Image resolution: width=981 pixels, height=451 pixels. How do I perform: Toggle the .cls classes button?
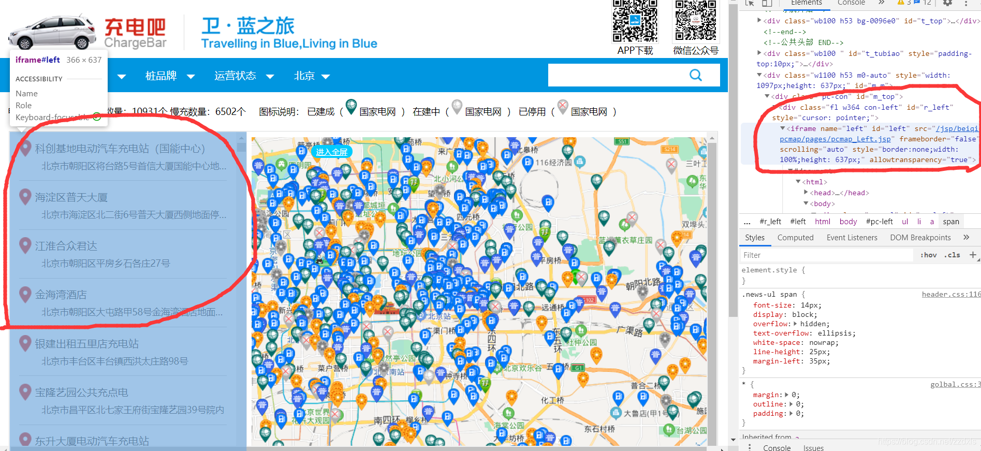[952, 255]
